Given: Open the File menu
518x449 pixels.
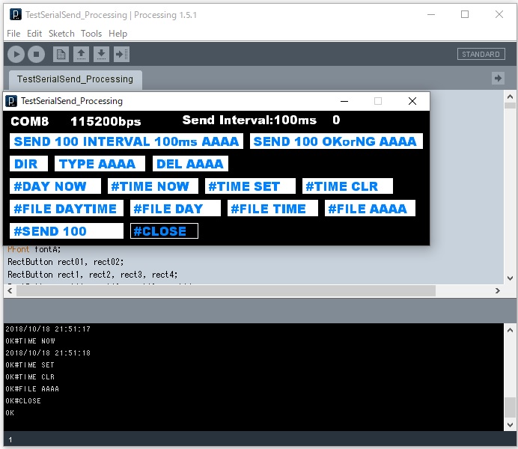Looking at the screenshot, I should (13, 34).
